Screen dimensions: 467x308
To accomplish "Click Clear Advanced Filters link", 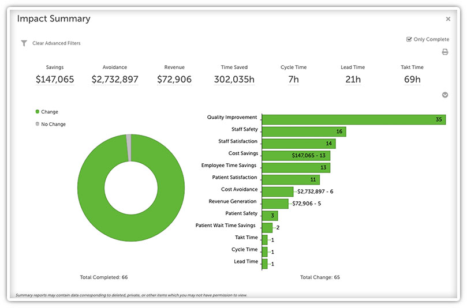I will click(56, 43).
